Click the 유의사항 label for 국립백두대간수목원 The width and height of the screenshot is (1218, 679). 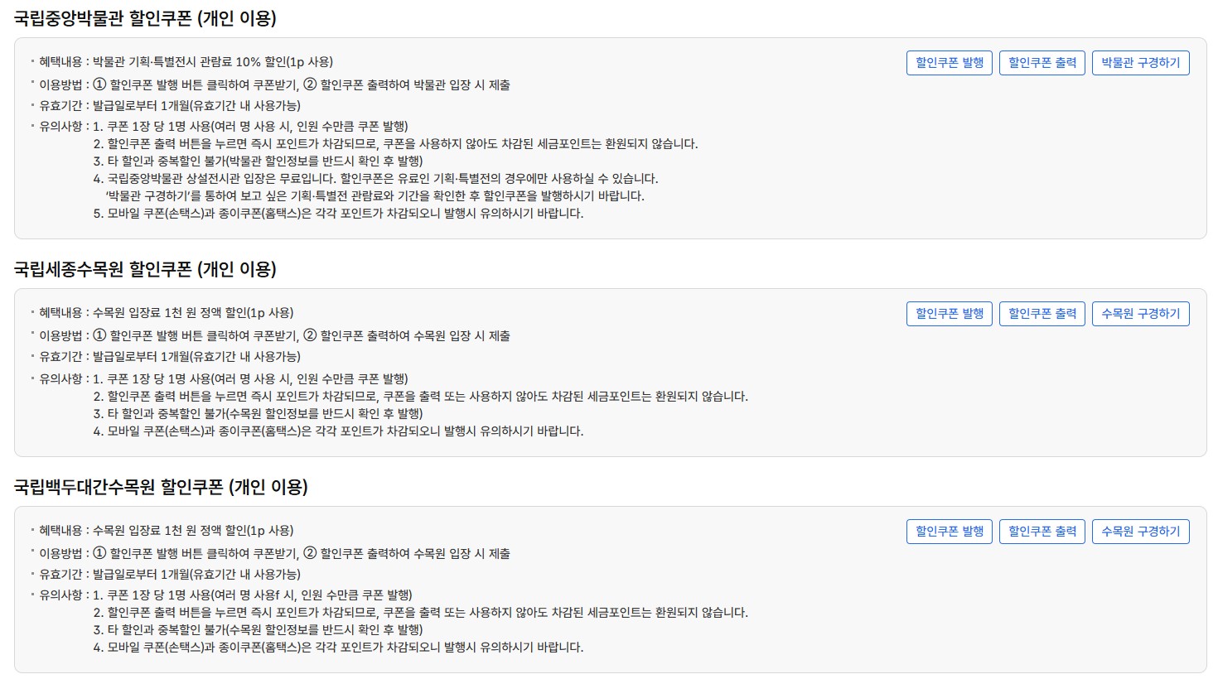[x=57, y=594]
